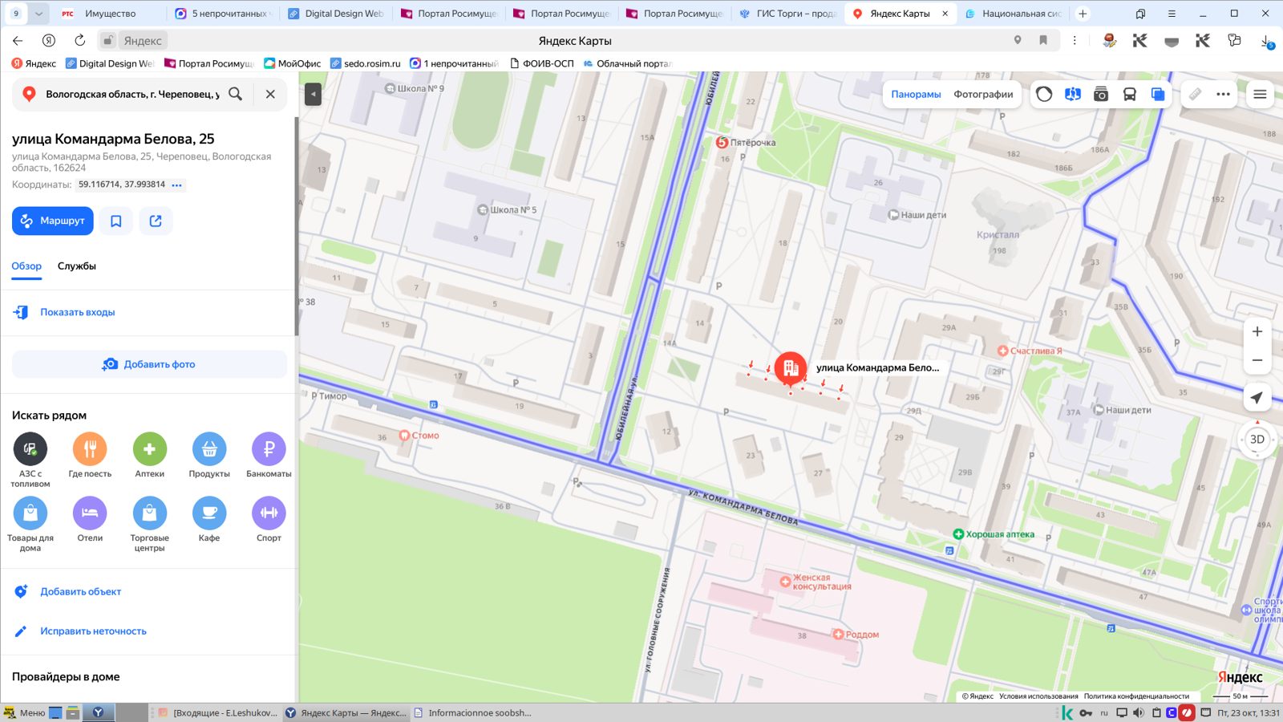Search nearby Спорт
The width and height of the screenshot is (1283, 722).
269,519
